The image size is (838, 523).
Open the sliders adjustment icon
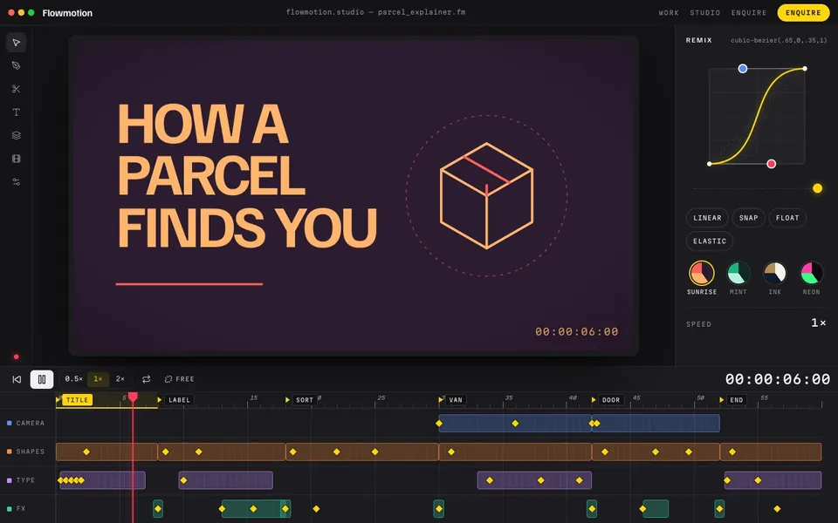coord(16,182)
